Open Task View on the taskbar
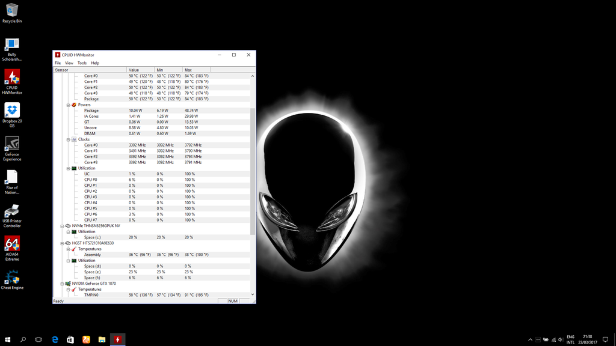 [x=38, y=339]
